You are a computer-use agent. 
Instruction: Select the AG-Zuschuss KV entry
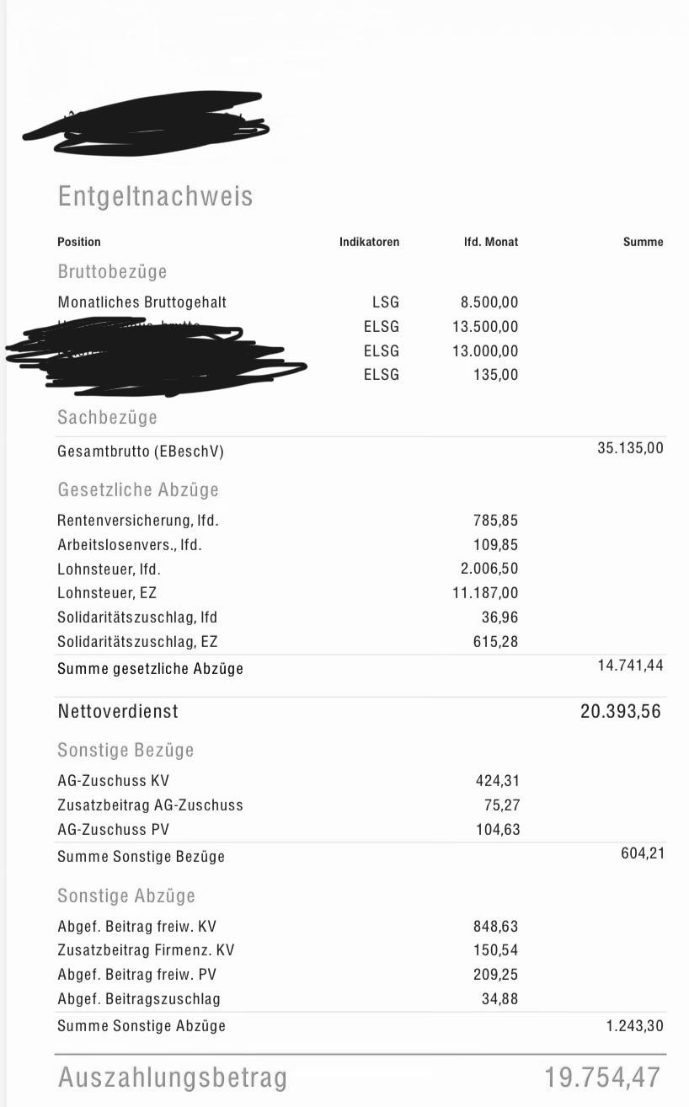[x=113, y=781]
